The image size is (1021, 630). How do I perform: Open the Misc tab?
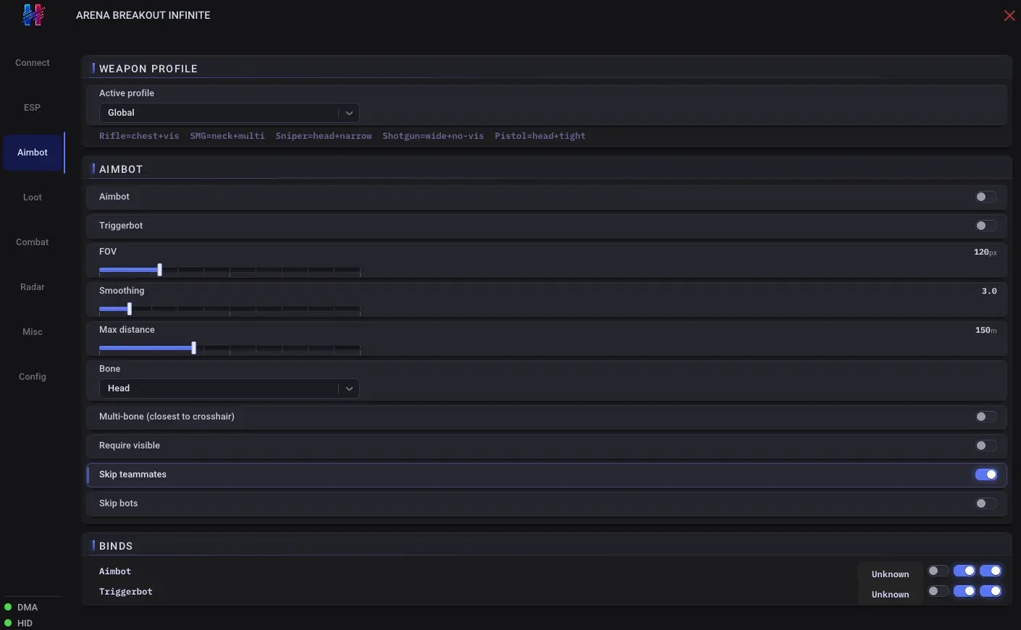click(x=33, y=332)
